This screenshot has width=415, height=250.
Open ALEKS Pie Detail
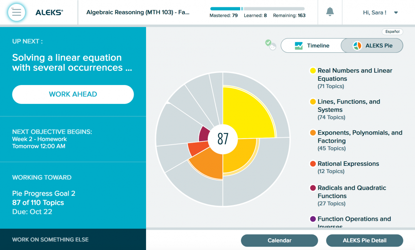coord(364,240)
